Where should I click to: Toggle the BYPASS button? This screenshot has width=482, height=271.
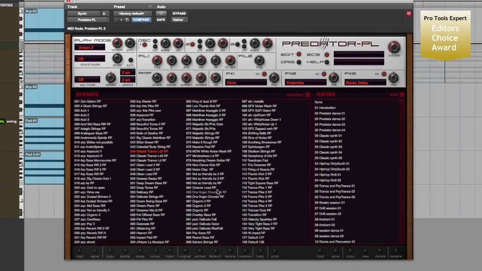coord(179,14)
